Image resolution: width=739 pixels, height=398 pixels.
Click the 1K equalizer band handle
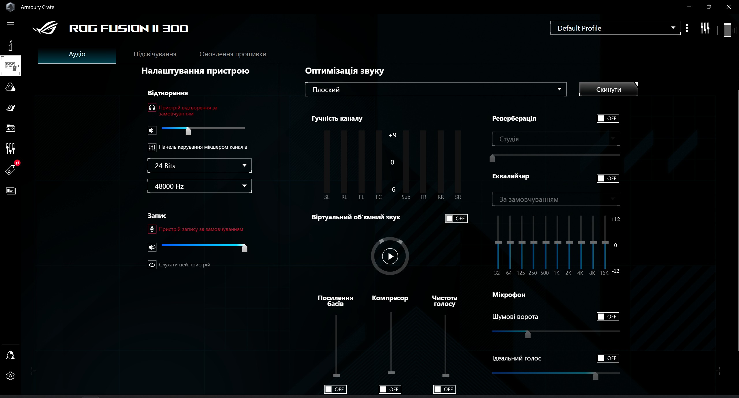click(558, 242)
